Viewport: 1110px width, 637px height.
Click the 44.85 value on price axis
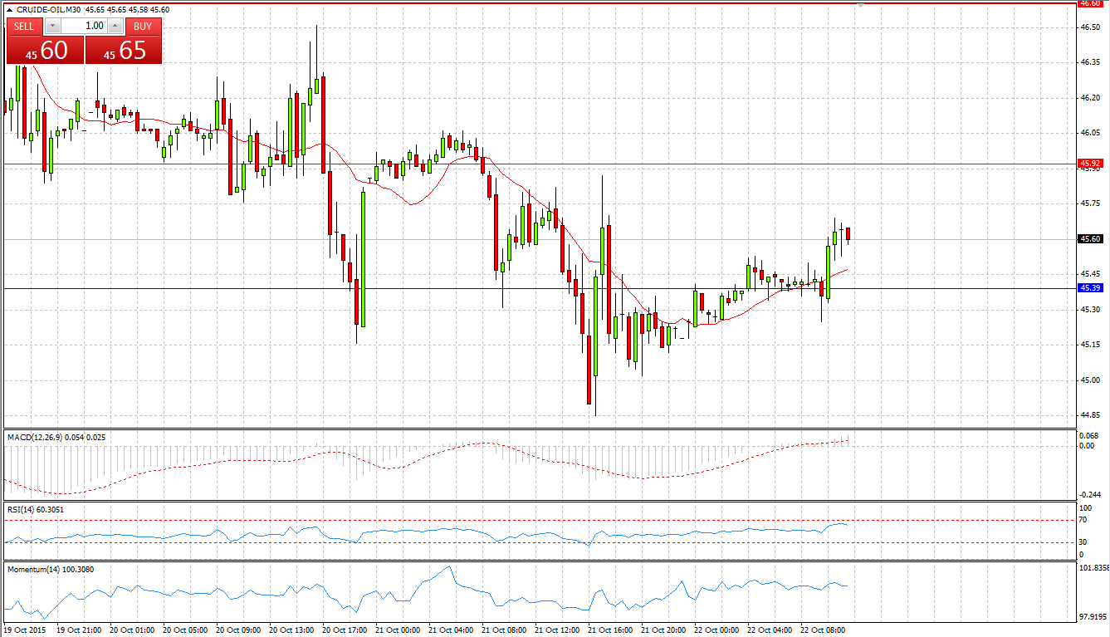[x=1089, y=415]
